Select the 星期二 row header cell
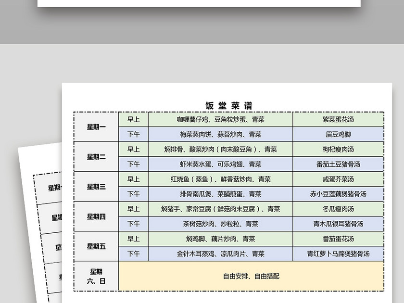The height and width of the screenshot is (303, 404). pyautogui.click(x=96, y=157)
